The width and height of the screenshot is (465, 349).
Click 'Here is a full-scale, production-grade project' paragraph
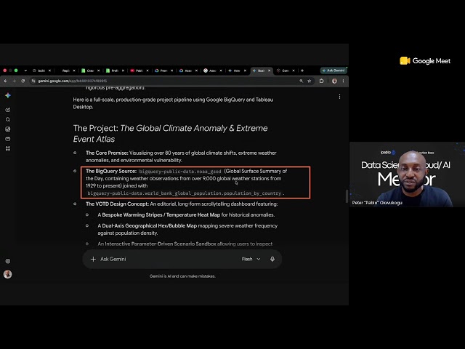[x=173, y=103]
